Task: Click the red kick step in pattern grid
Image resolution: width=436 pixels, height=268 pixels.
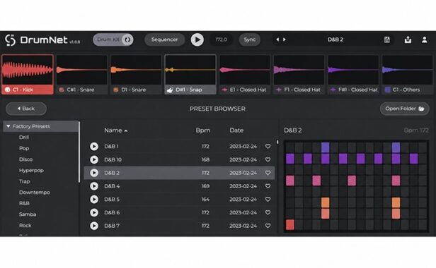Action: click(290, 225)
